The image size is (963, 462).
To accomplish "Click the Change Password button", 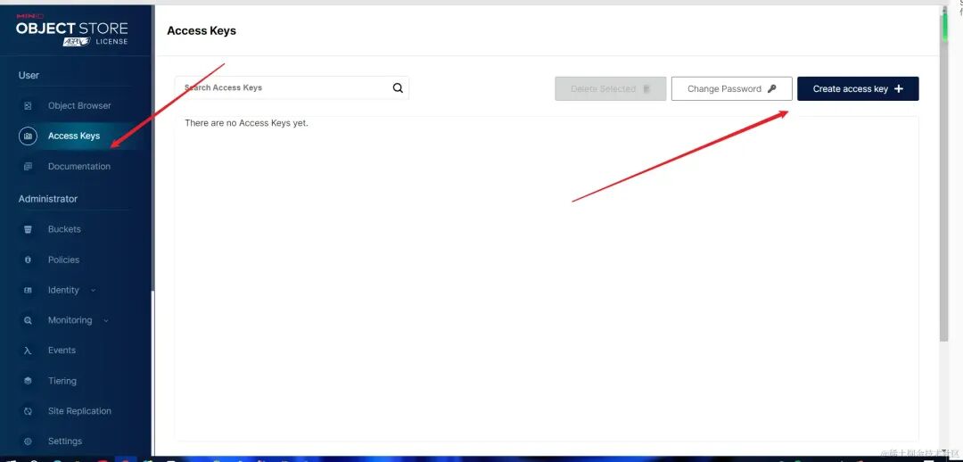I will click(731, 88).
